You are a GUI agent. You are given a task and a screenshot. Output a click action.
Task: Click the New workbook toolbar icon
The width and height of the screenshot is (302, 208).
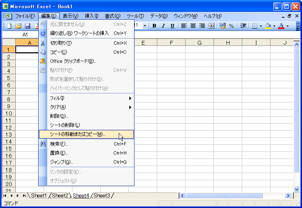(x=9, y=26)
